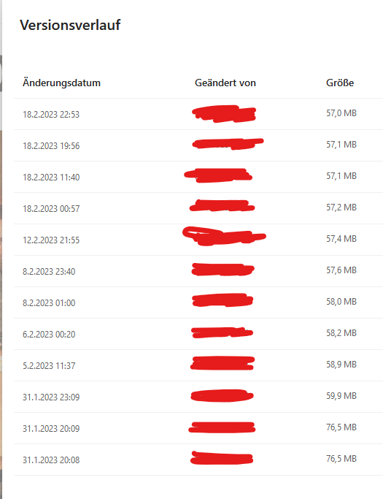The height and width of the screenshot is (499, 383).
Task: Click the Größe column header
Action: tap(340, 83)
